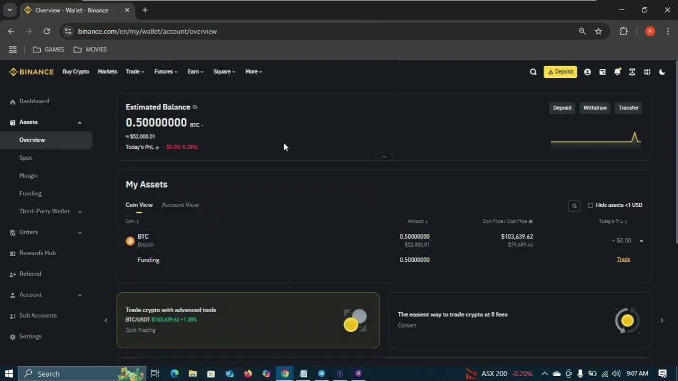Click the Withdraw button
This screenshot has width=678, height=381.
595,108
